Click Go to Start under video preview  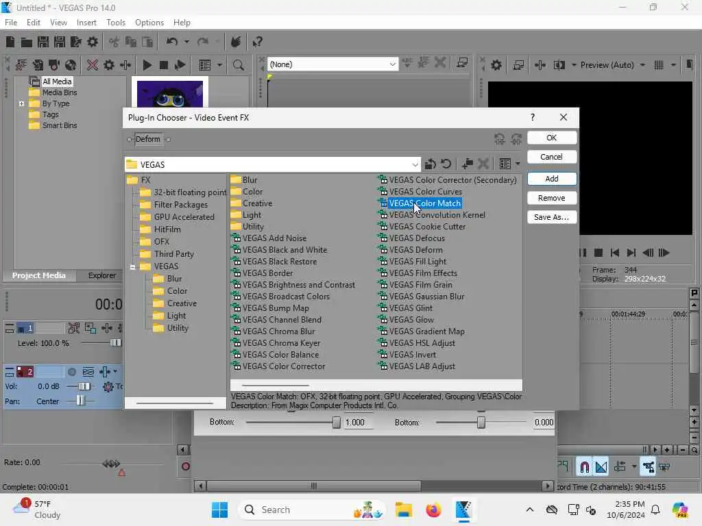[x=615, y=253]
